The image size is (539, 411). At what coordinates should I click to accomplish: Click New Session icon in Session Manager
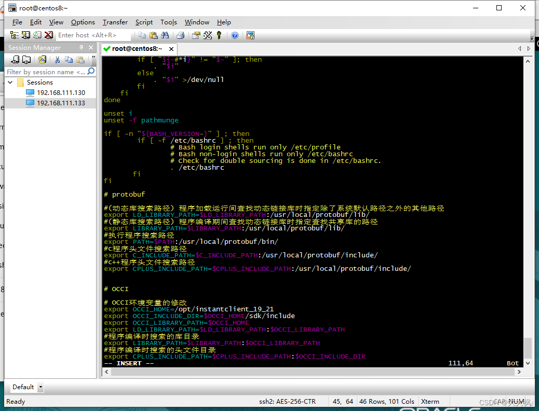coord(15,60)
